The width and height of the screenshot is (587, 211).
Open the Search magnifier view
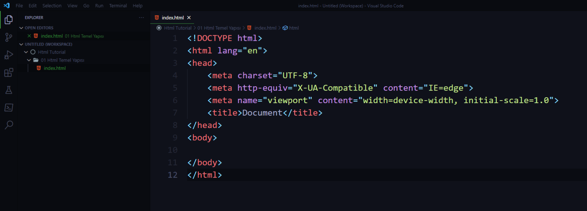(x=8, y=125)
